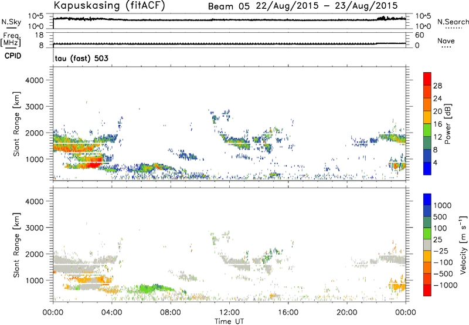Click the 'N.Search' legend label
The width and height of the screenshot is (469, 325).
[x=453, y=22]
